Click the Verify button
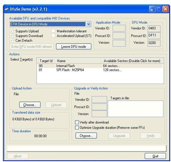This screenshot has height=162, width=171. click(150, 136)
